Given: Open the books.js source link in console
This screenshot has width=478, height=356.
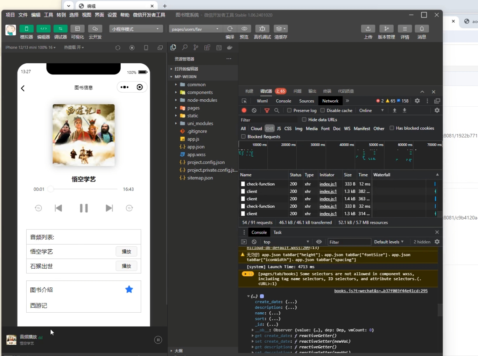Looking at the screenshot, I should click(381, 291).
